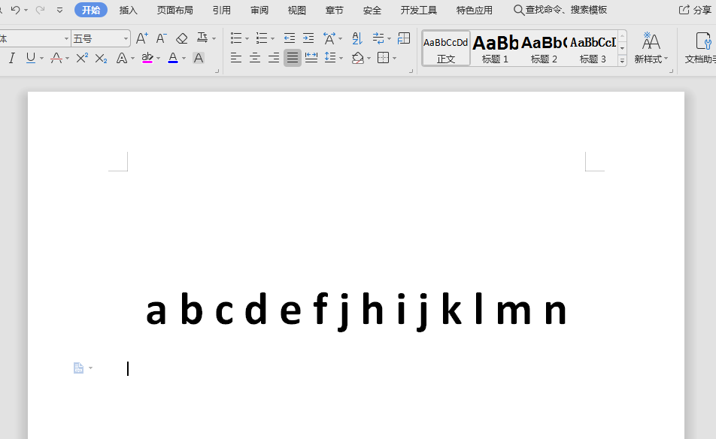Open the 页面布局 tab
This screenshot has height=439, width=716.
[174, 10]
